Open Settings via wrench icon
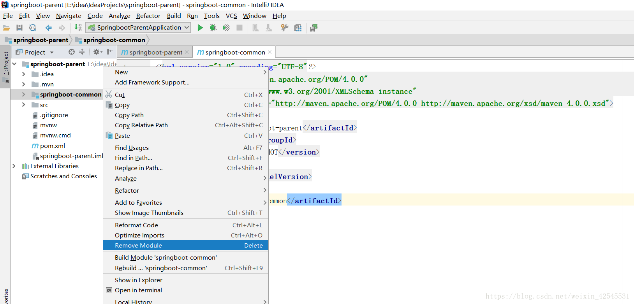Viewport: 634px width, 304px height. [285, 28]
